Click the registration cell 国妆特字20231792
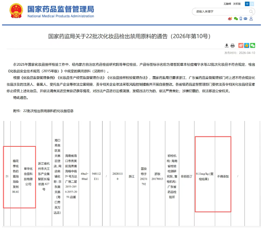Viewport: 265px width, 230px height. [x=144, y=176]
